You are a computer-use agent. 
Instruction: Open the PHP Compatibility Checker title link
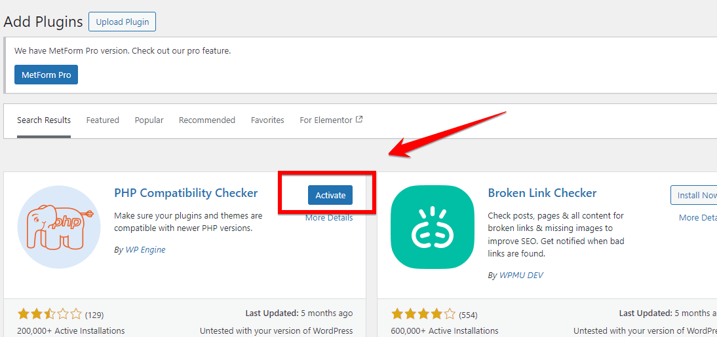pyautogui.click(x=186, y=193)
